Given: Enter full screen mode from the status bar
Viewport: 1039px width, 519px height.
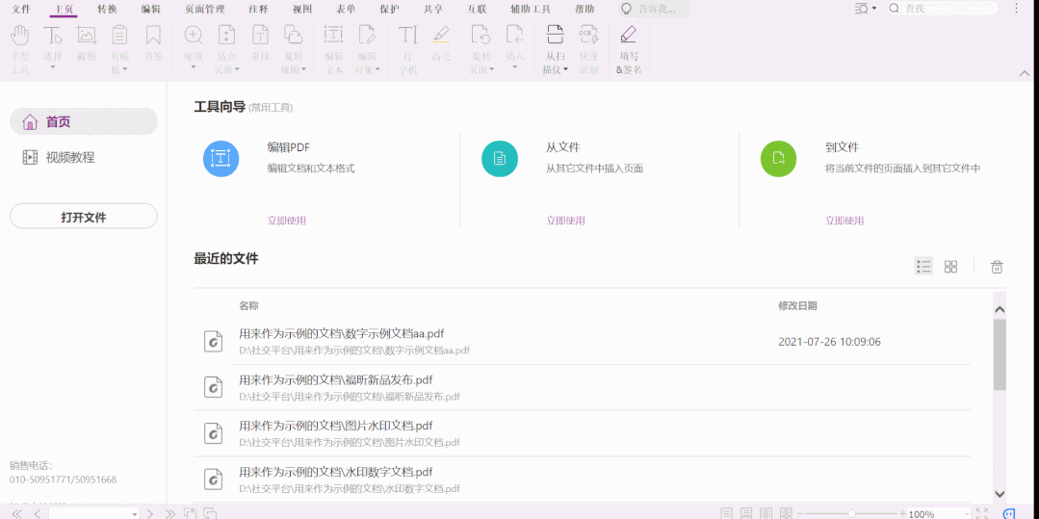Looking at the screenshot, I should pos(983,513).
